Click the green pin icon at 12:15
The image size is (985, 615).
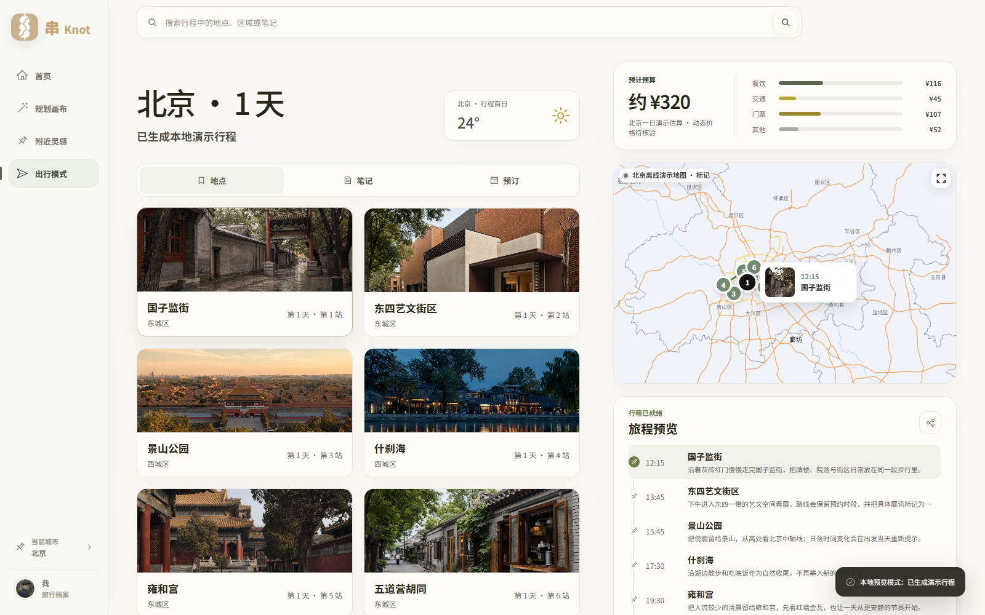click(x=634, y=462)
